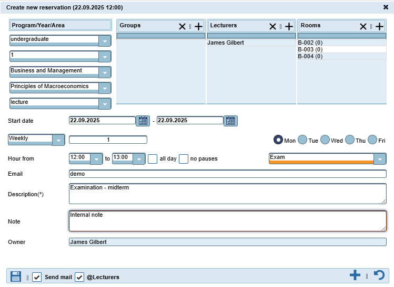This screenshot has height=287, width=394.
Task: Close the Create new reservation dialog
Action: [386, 7]
